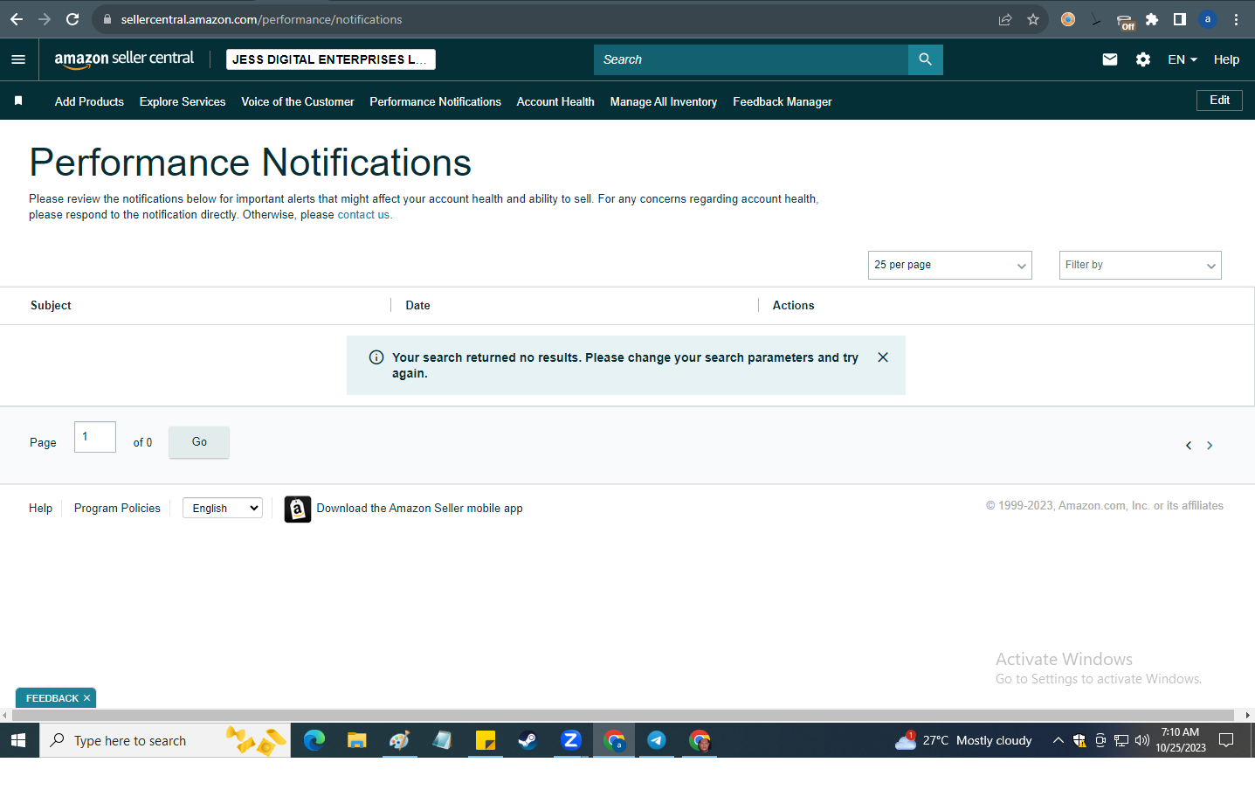Open Chrome three-dot menu
The height and width of the screenshot is (790, 1255).
pyautogui.click(x=1236, y=19)
